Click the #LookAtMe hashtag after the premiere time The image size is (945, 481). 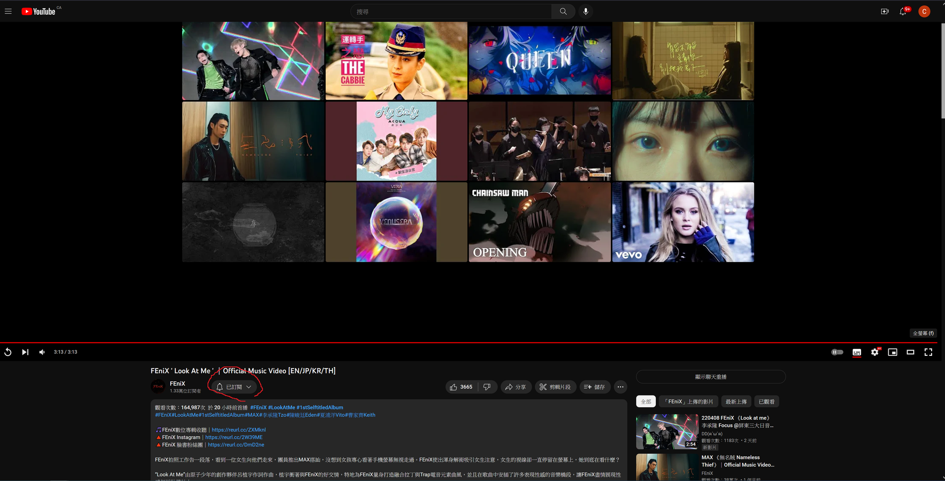[281, 408]
